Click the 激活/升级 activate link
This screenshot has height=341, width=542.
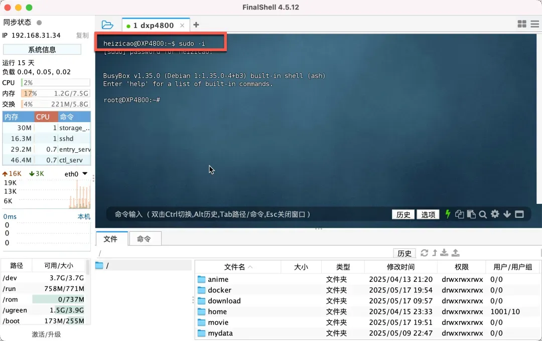(46, 334)
